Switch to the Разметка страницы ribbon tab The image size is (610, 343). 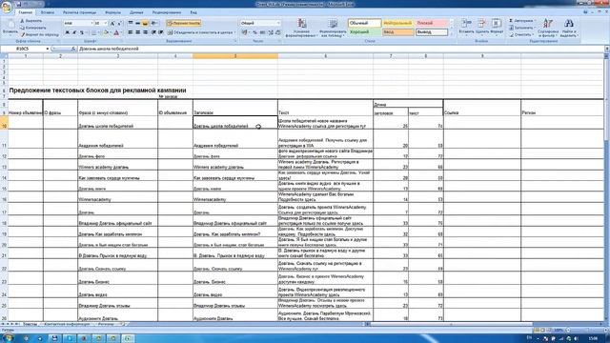click(x=79, y=12)
